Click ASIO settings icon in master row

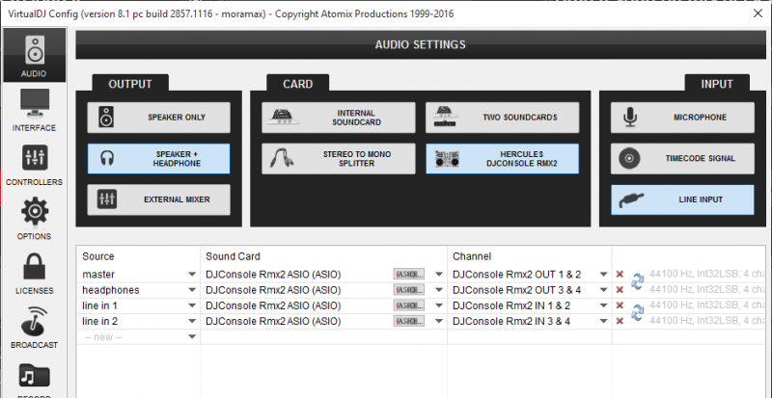coord(408,275)
